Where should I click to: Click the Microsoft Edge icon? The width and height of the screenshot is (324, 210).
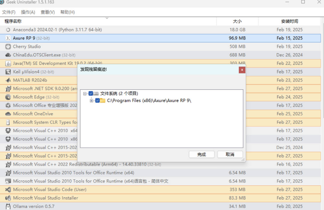tap(8, 97)
